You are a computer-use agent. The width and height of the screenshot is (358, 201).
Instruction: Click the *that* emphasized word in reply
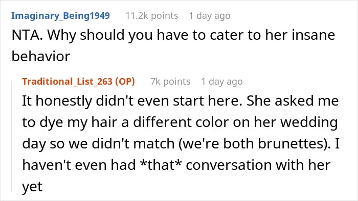(x=161, y=165)
